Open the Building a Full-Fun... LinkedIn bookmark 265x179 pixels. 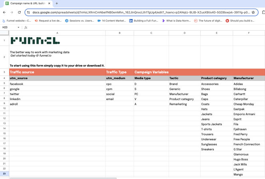click(x=143, y=21)
